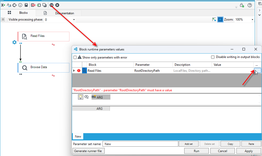This screenshot has height=156, width=262.
Task: Click the overlapping squares copy icon
Action: click(44, 5)
